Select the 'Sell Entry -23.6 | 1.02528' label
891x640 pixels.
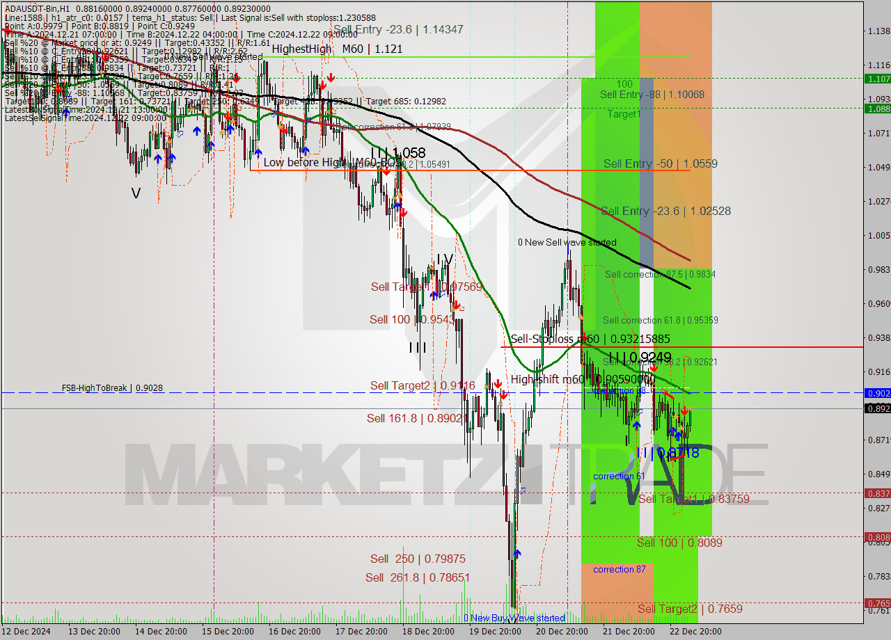665,211
